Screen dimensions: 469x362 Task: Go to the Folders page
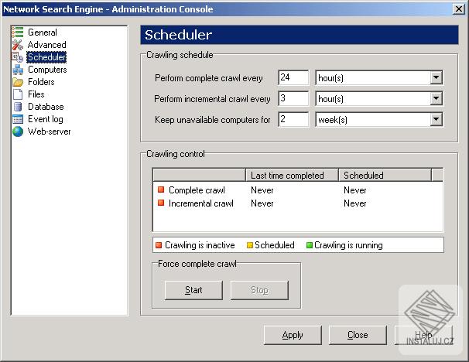[x=41, y=82]
